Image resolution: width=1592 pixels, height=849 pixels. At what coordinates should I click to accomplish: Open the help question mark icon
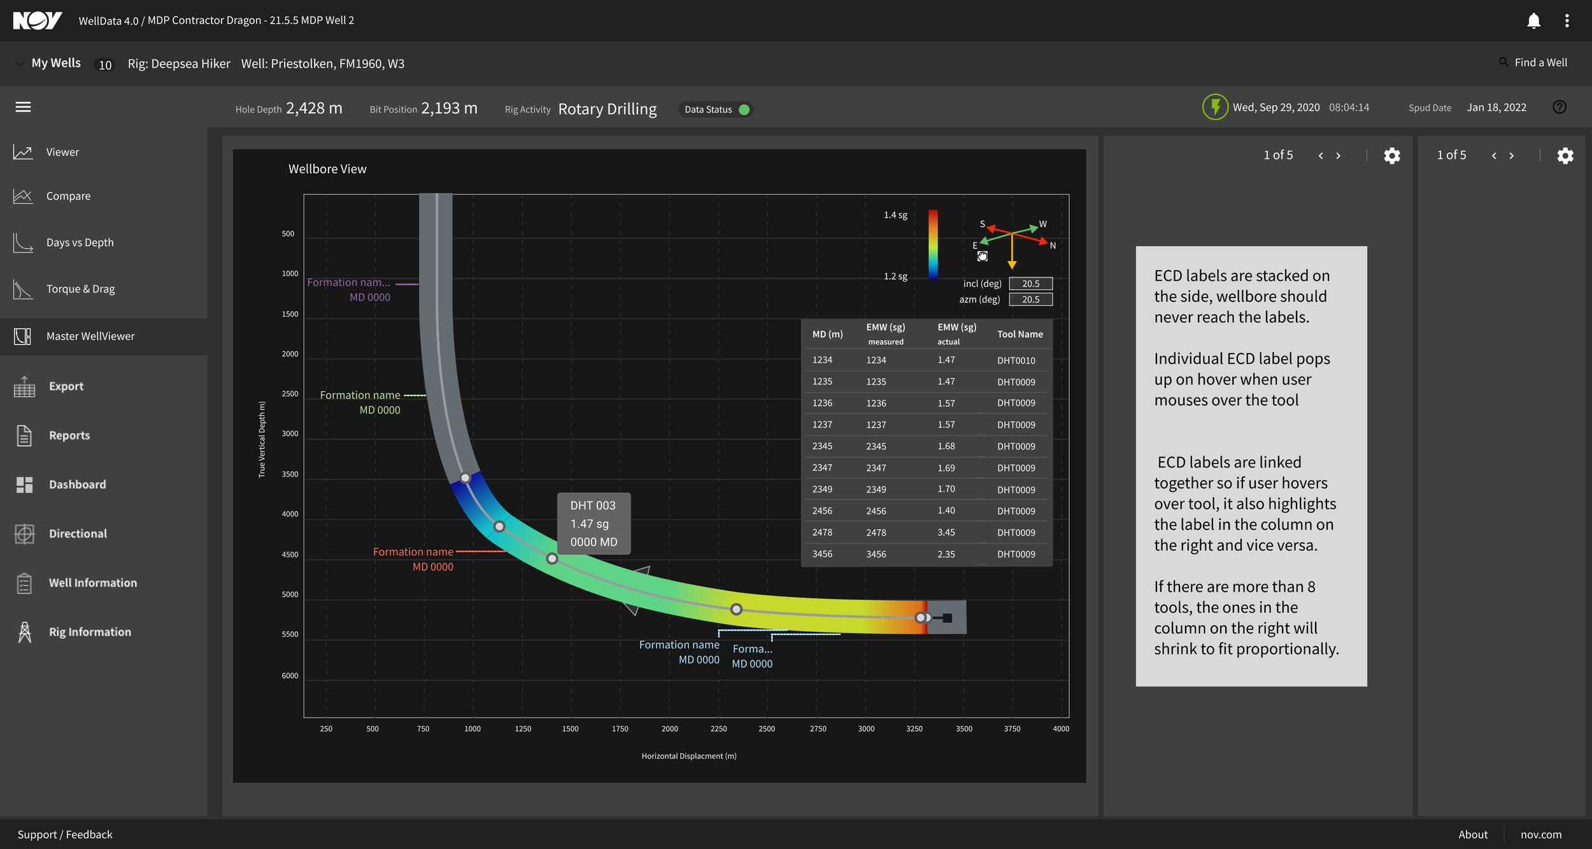pyautogui.click(x=1559, y=107)
